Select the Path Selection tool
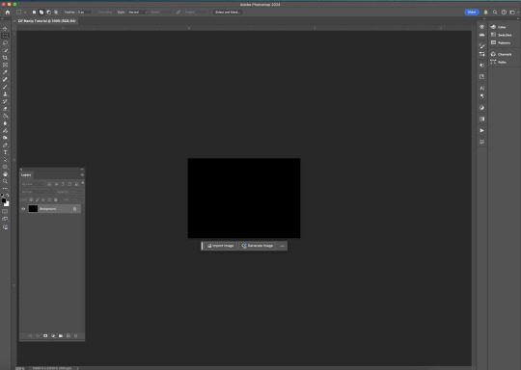Screen dimensions: 521x370 pyautogui.click(x=5, y=160)
